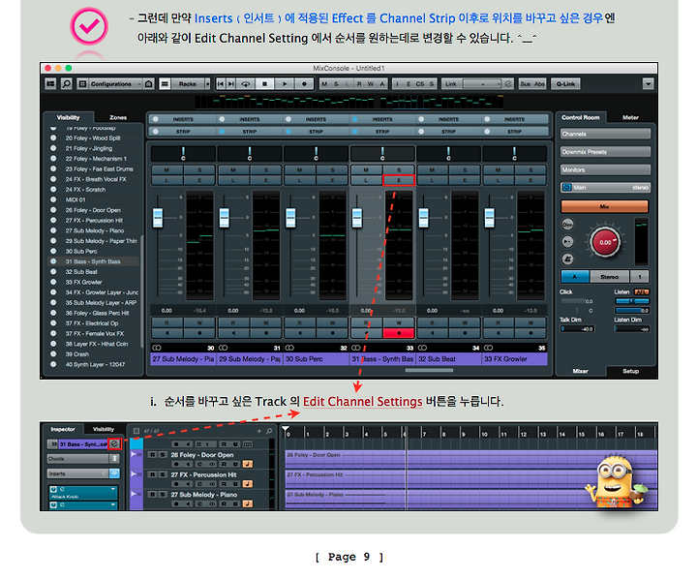Mute the 27 Sub Melody - Pia channel
697x580 pixels.
click(x=167, y=169)
